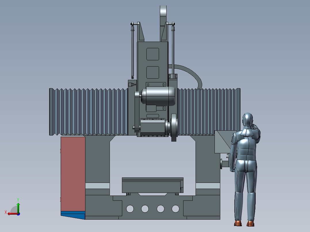Viewport: 310px width, 232px height.
Task: Select the worktable block inside the gantry opening
Action: pyautogui.click(x=153, y=185)
